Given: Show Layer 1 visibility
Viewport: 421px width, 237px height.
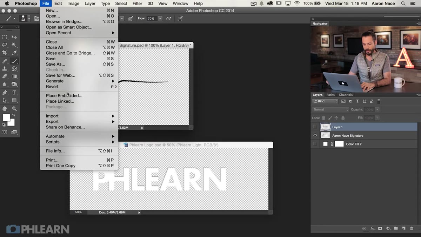Looking at the screenshot, I should click(x=315, y=127).
